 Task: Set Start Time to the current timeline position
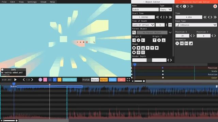click(164, 17)
